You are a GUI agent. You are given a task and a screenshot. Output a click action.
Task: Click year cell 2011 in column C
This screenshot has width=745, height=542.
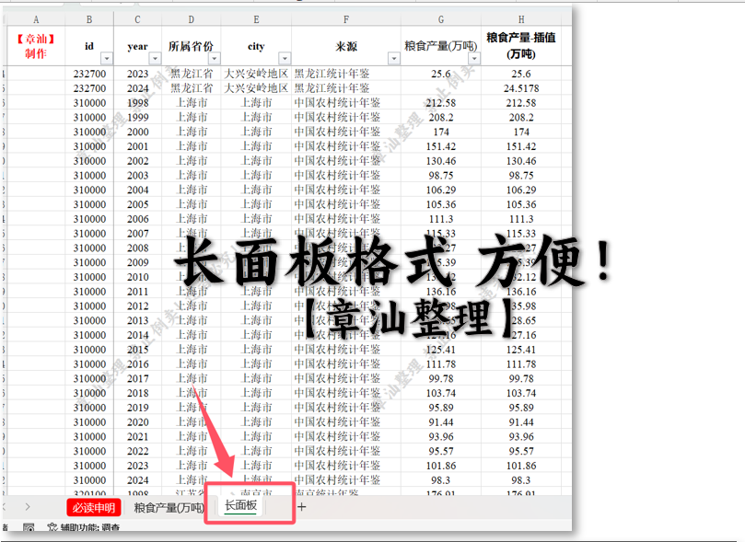(138, 292)
